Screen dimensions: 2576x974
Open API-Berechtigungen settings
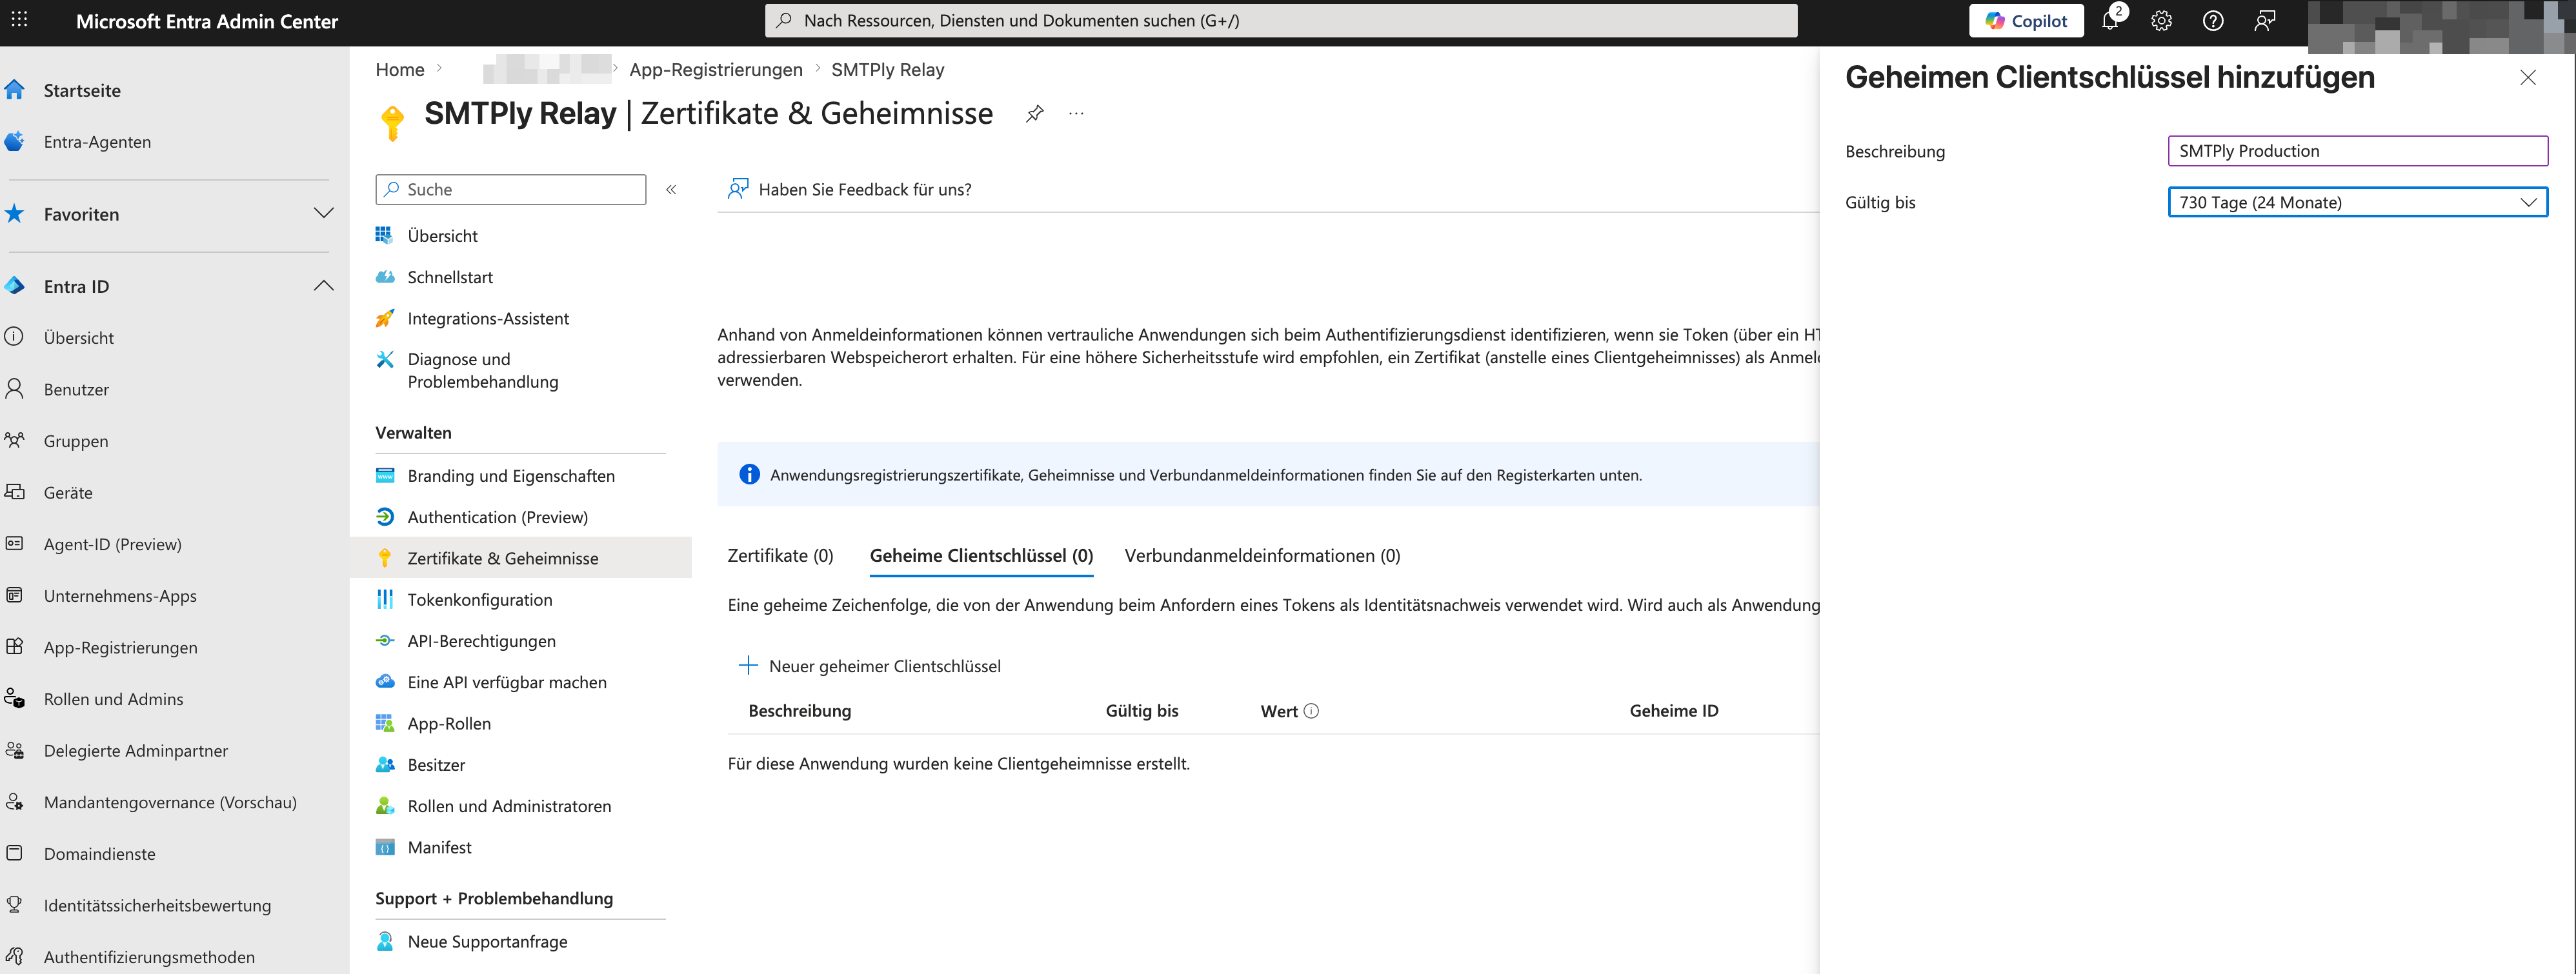pyautogui.click(x=481, y=640)
